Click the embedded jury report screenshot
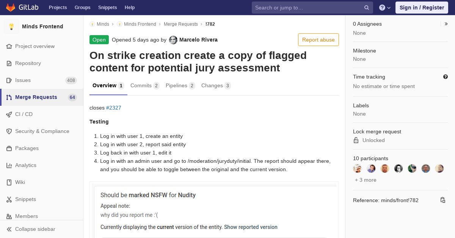455x238 pixels. coord(214,210)
